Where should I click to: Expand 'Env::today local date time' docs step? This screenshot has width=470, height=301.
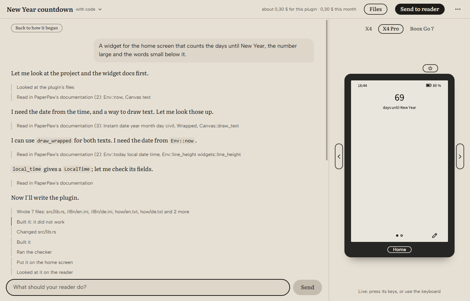129,155
